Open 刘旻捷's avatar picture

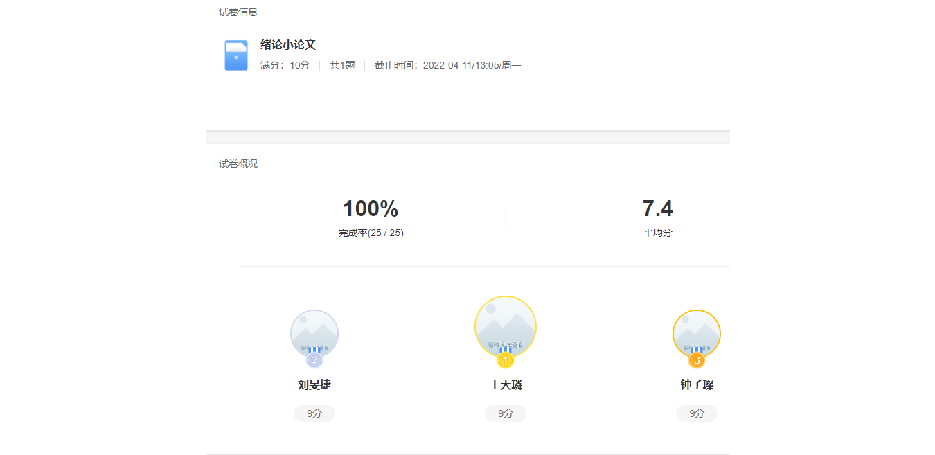[314, 331]
